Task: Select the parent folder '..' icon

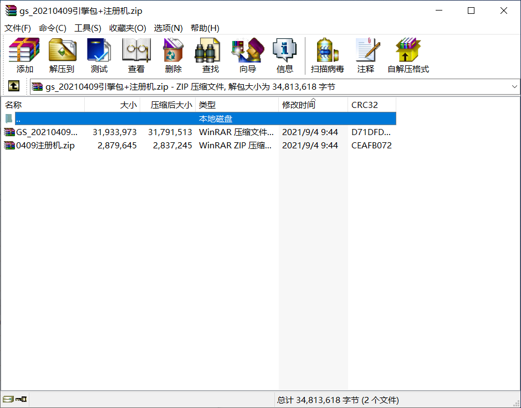Action: coord(9,118)
